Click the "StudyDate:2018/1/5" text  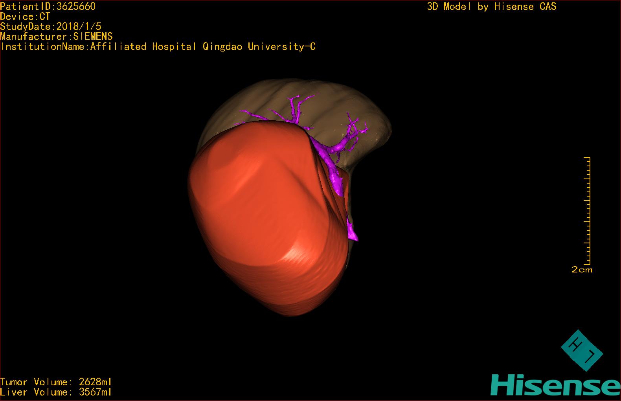tap(51, 26)
